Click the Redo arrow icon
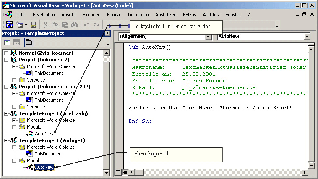The image size is (318, 179). pyautogui.click(x=96, y=25)
